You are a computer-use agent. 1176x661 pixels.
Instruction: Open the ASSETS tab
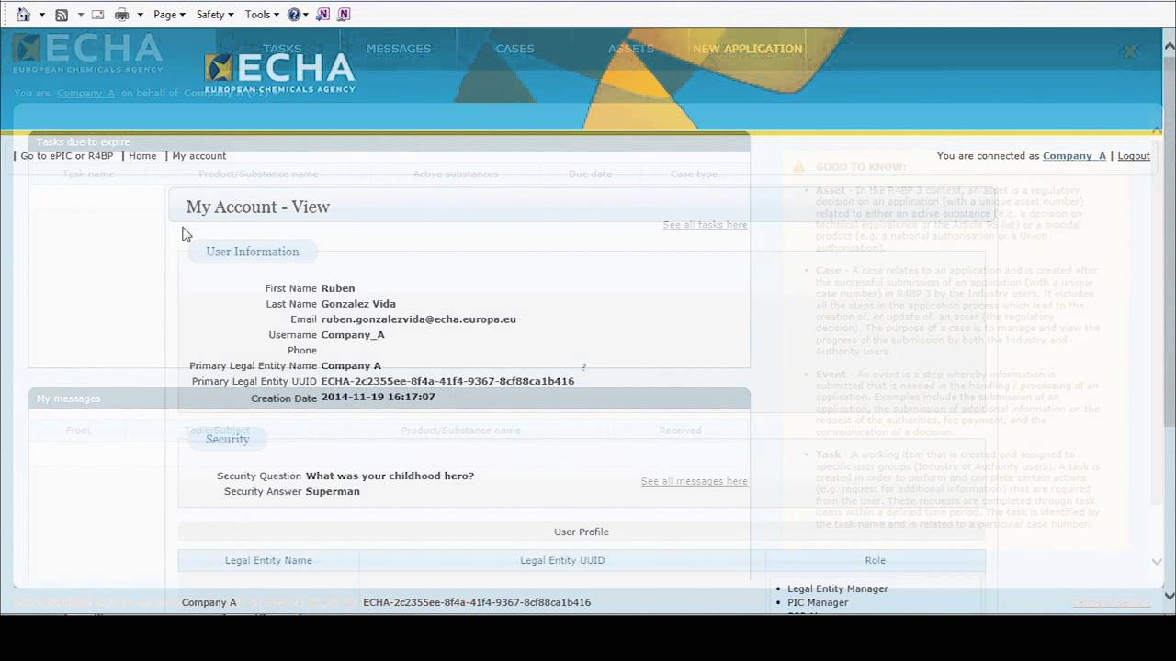[x=631, y=49]
